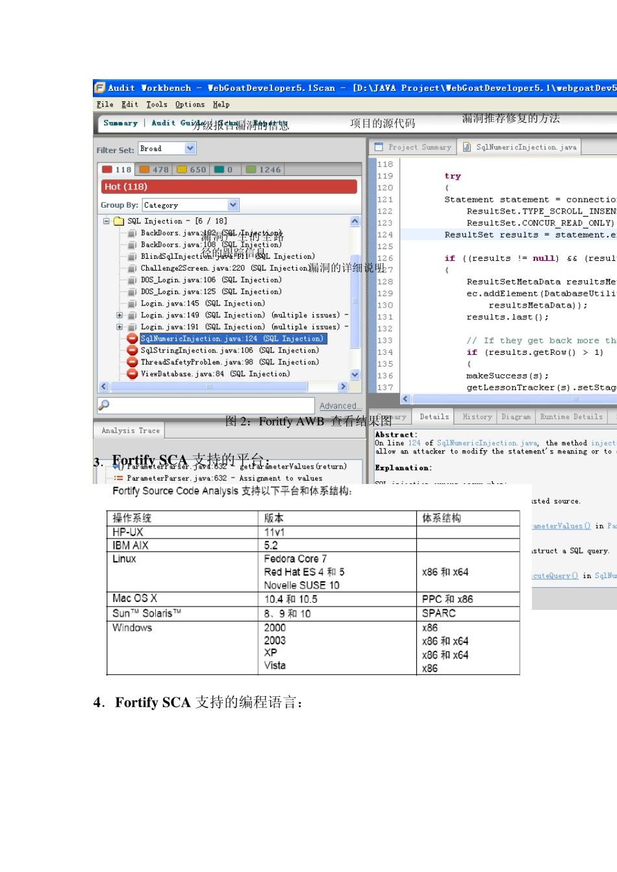Screen dimensions: 617x872
Task: Open the File menu
Action: [105, 104]
